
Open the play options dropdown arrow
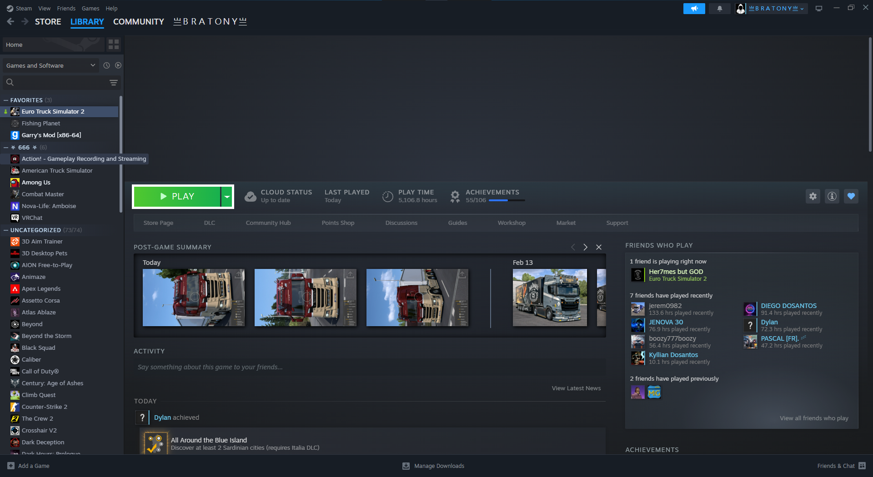pos(226,196)
